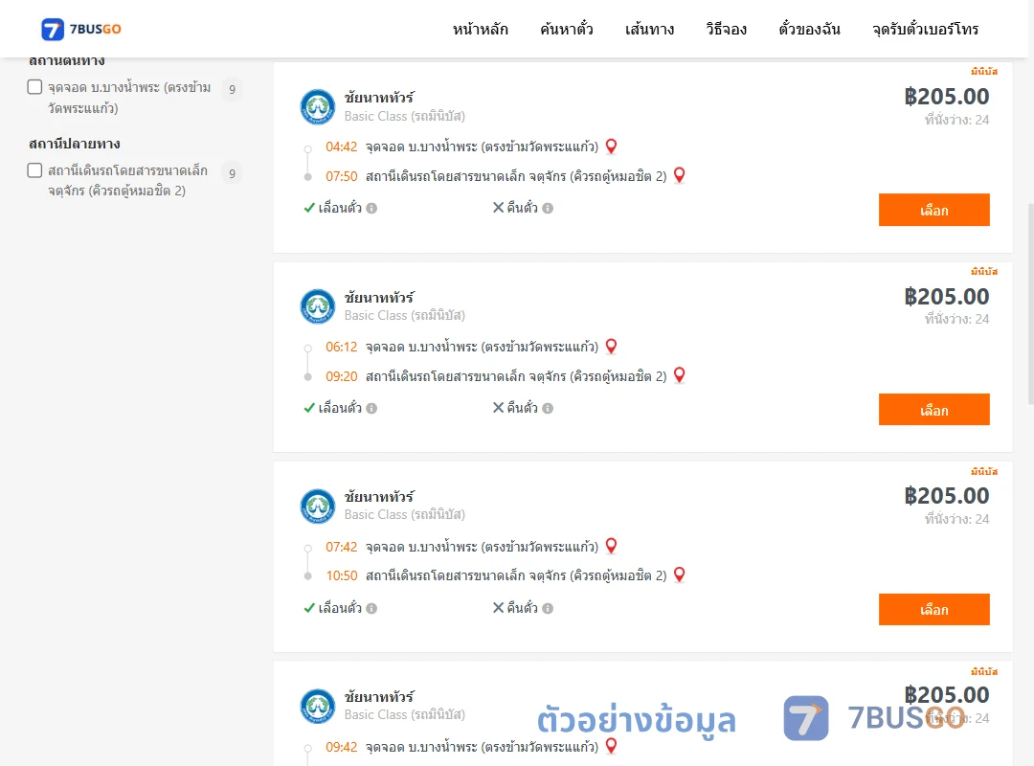Open map pin beside 07:42 departure stop

[x=611, y=547]
